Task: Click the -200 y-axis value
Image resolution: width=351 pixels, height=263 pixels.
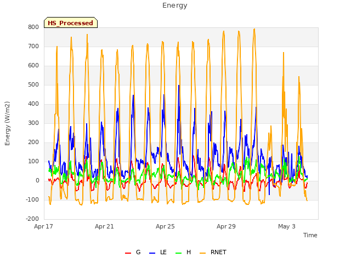Action: coord(32,219)
